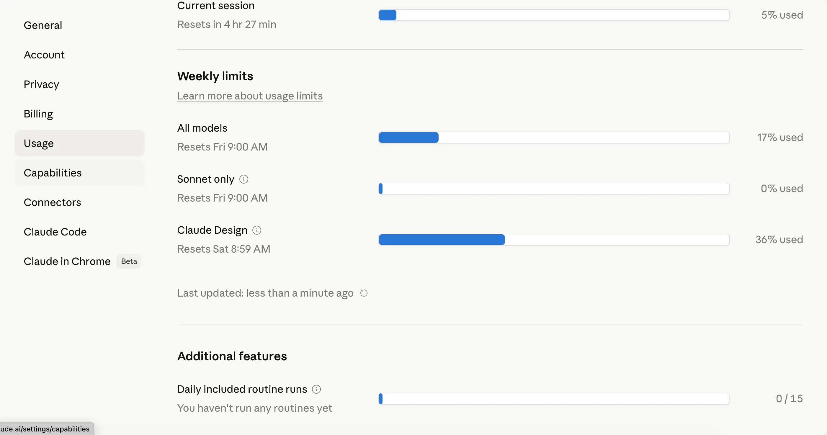This screenshot has width=827, height=435.
Task: Open Claude in Chrome settings
Action: click(67, 262)
